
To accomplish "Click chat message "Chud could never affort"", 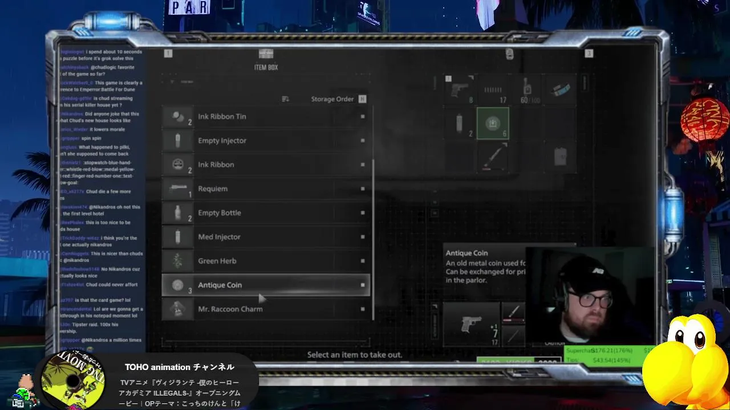I will (111, 285).
